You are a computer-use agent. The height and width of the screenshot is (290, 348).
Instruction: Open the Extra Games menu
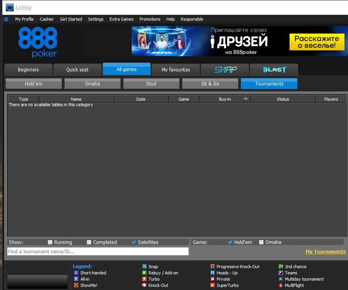(x=121, y=19)
